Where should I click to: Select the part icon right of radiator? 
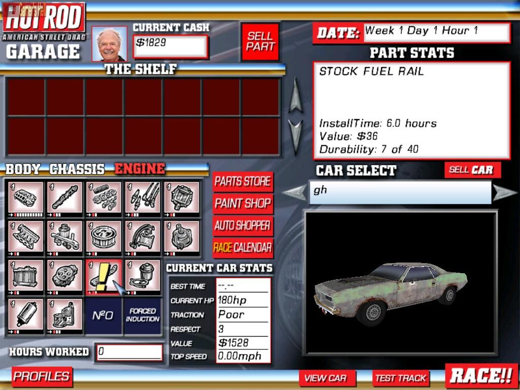point(64,276)
